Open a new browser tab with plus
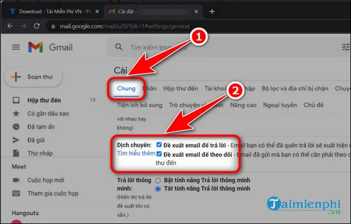Image resolution: width=351 pixels, height=224 pixels. (x=212, y=11)
